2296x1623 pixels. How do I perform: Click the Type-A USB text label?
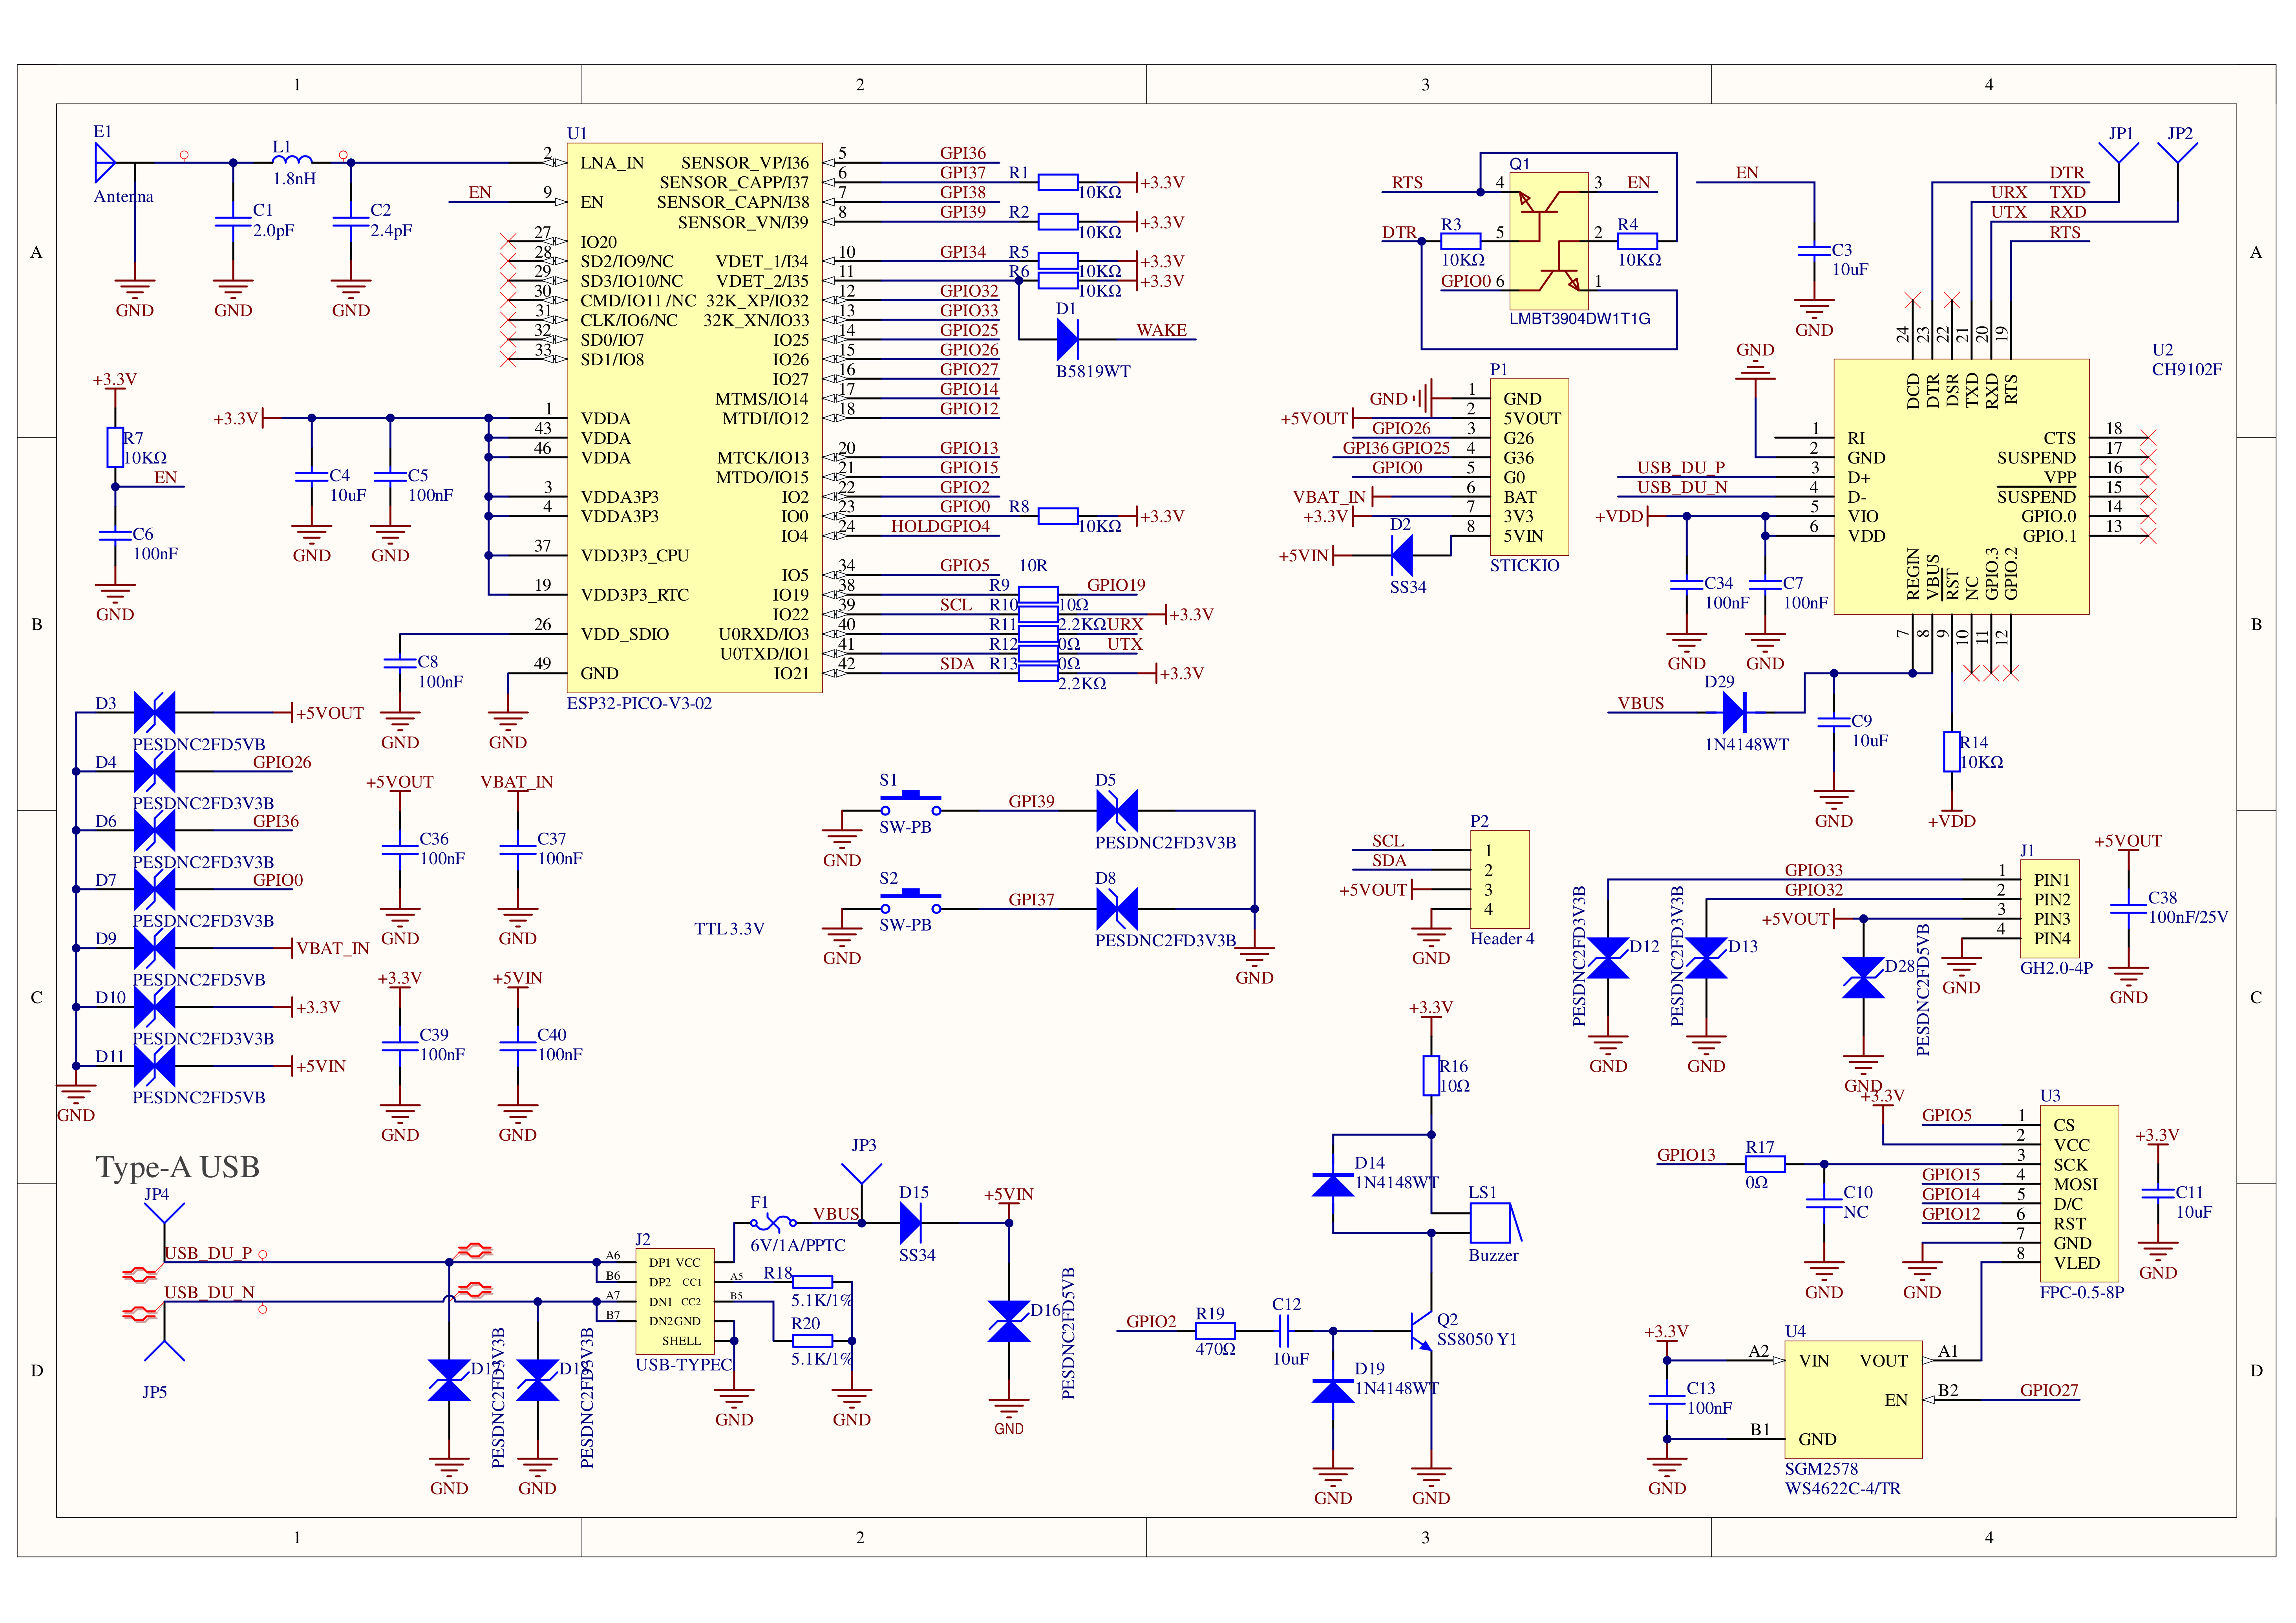[x=178, y=1168]
